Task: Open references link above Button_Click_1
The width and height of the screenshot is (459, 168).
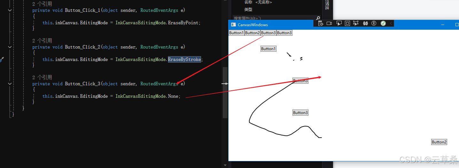Action: pyautogui.click(x=42, y=4)
